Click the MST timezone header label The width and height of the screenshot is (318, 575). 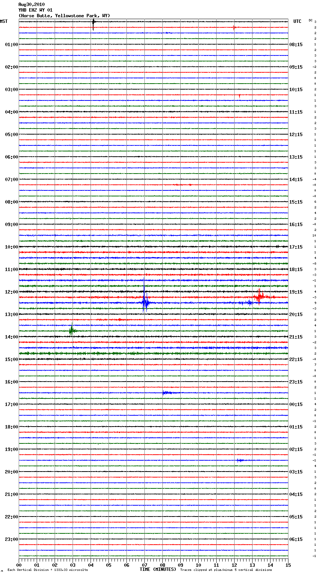coord(4,21)
